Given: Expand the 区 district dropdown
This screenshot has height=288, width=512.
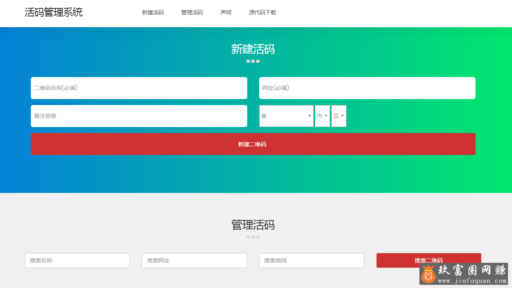Looking at the screenshot, I should (339, 116).
